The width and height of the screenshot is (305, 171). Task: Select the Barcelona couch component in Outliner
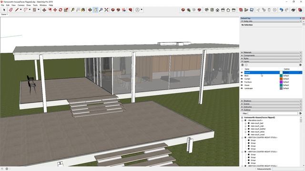point(255,120)
